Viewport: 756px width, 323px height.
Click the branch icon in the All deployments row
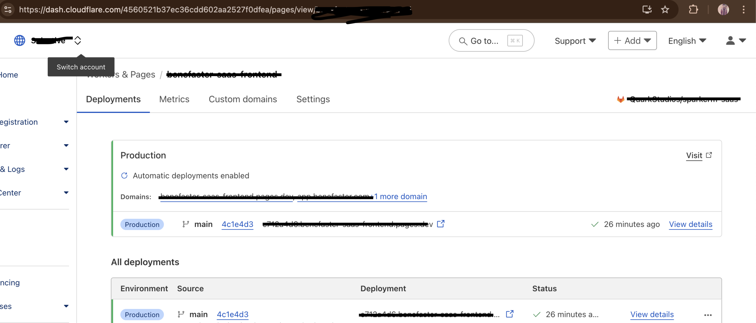point(181,314)
